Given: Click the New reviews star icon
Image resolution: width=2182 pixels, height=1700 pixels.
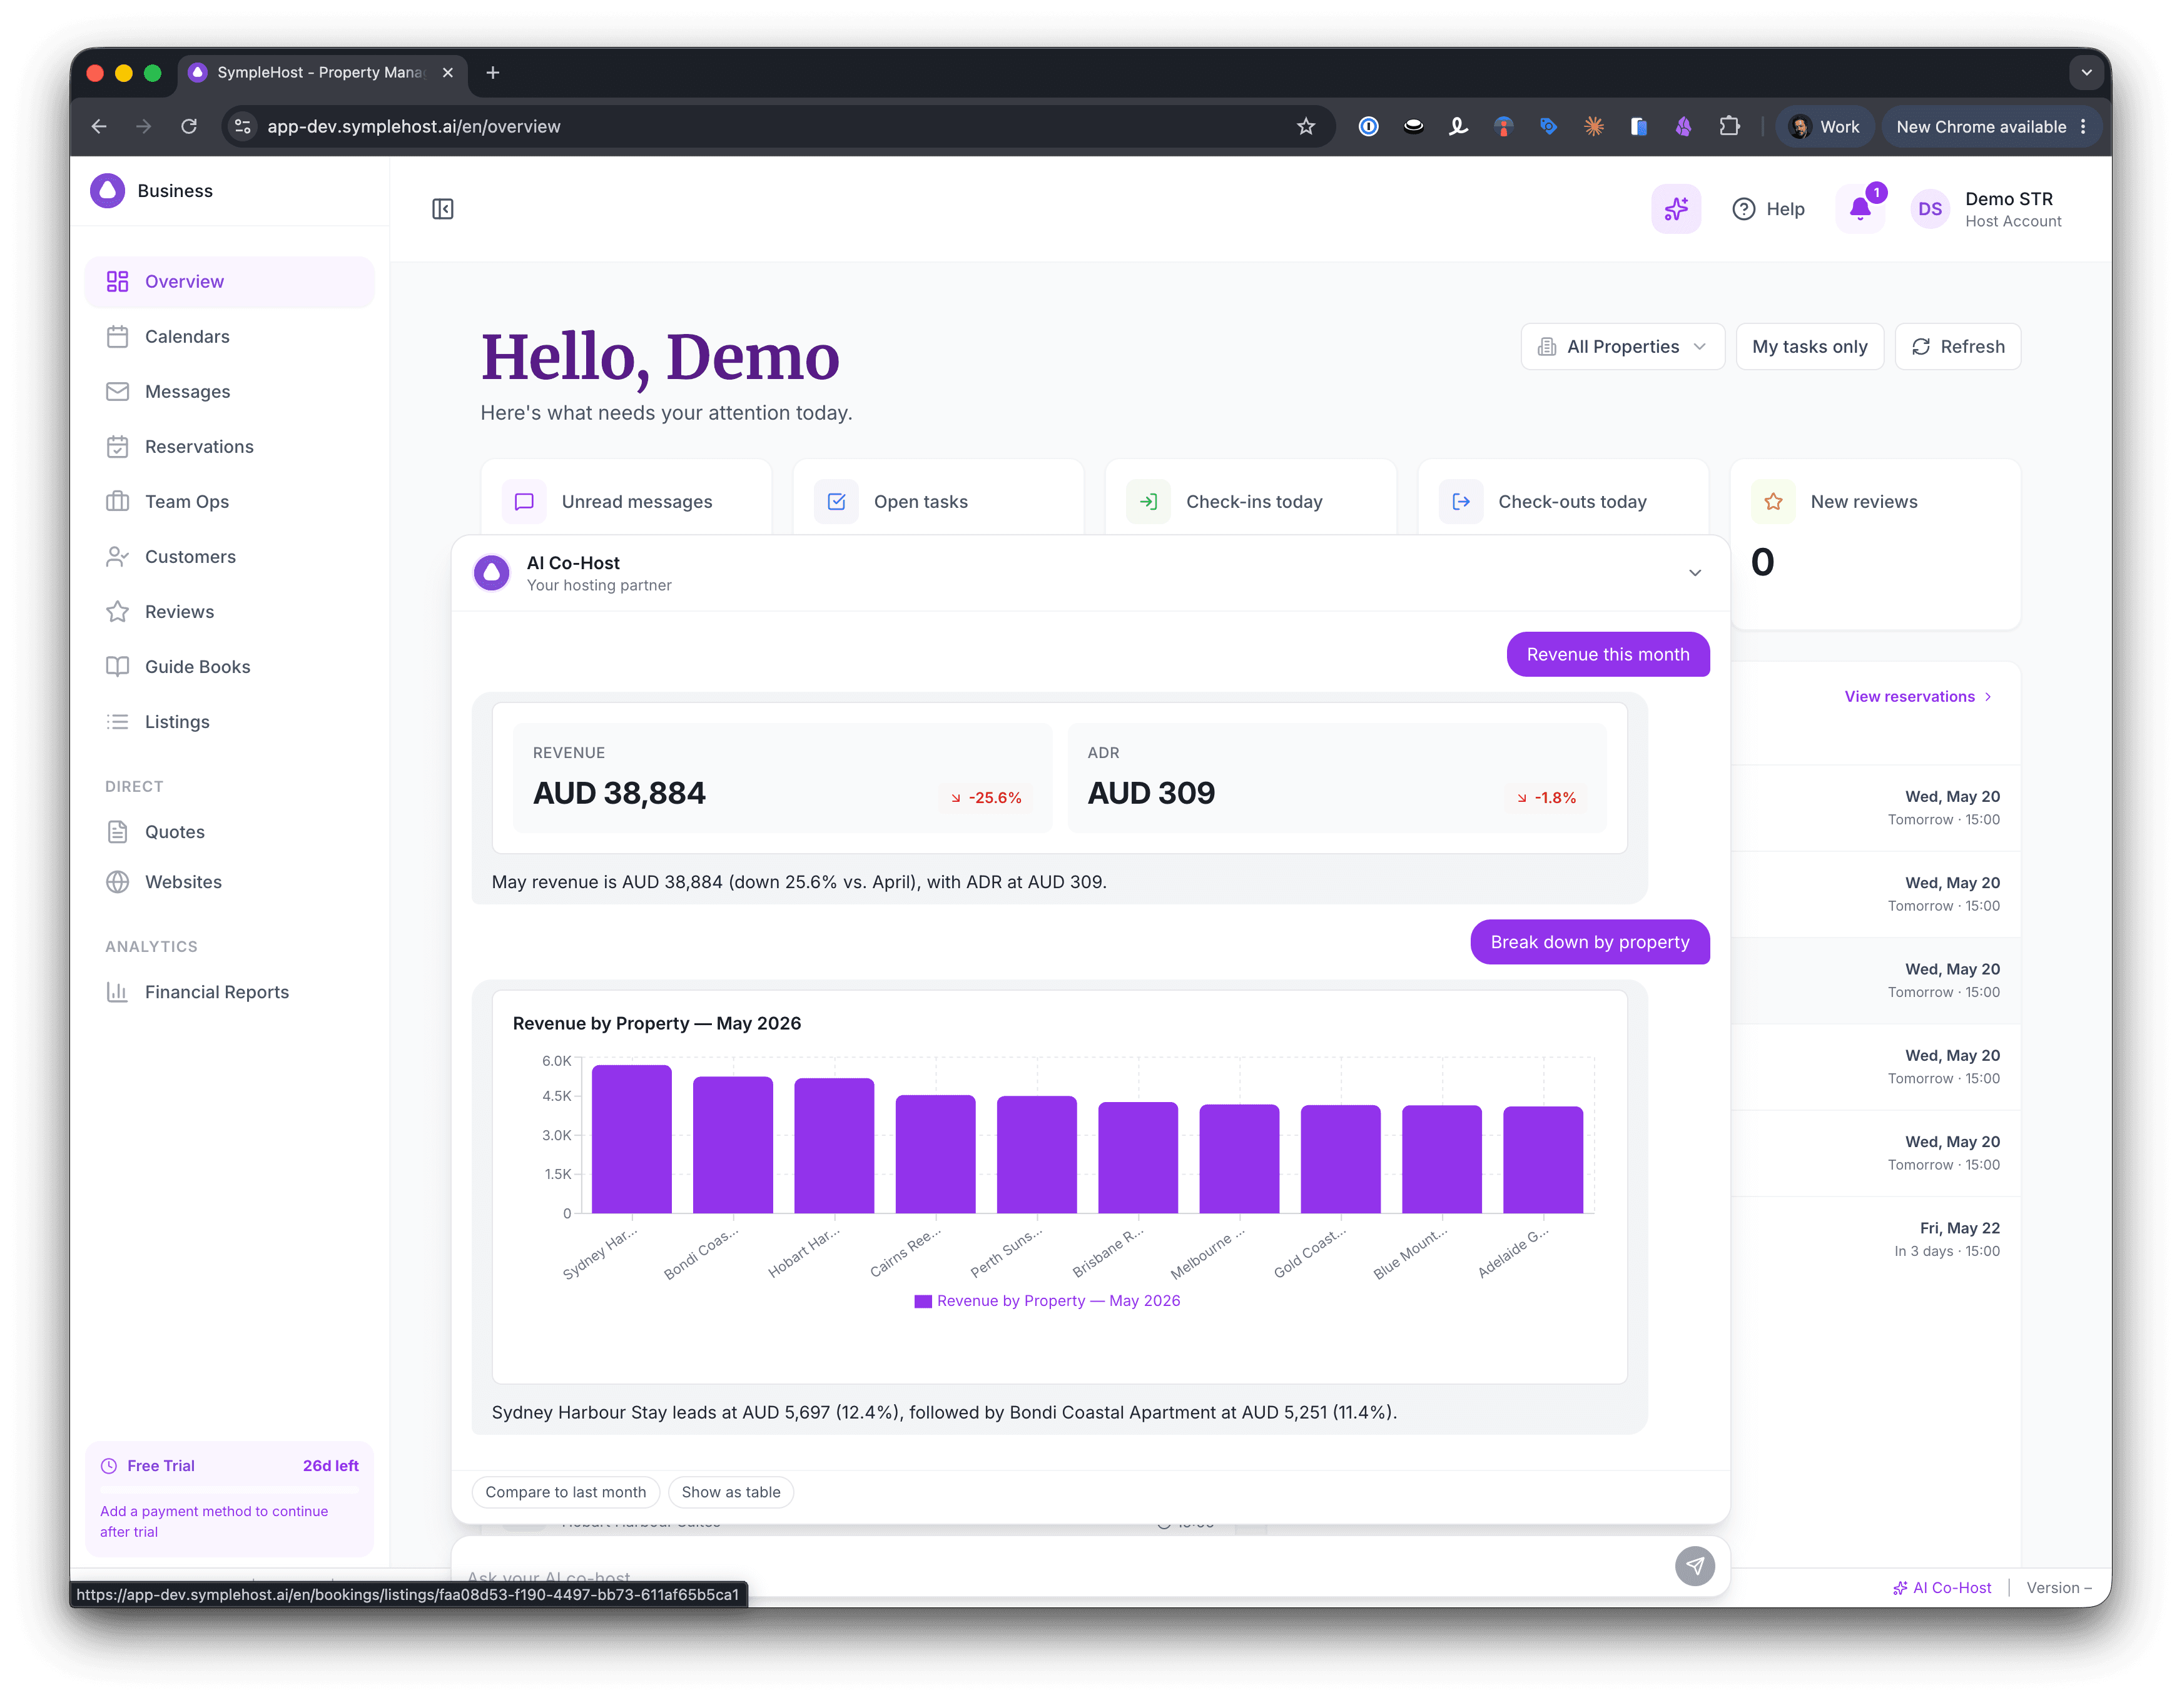Looking at the screenshot, I should click(1774, 502).
